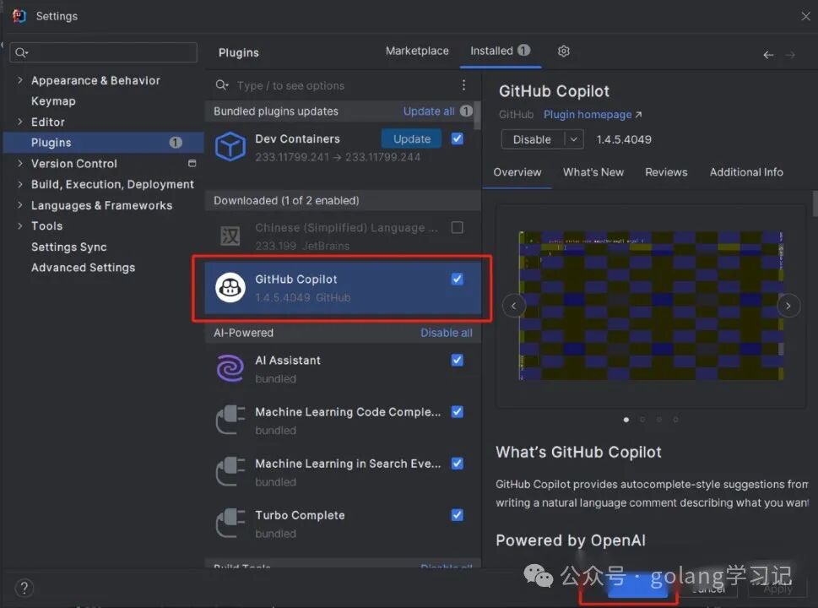This screenshot has width=818, height=608.
Task: Expand the Tools settings node
Action: 19,226
